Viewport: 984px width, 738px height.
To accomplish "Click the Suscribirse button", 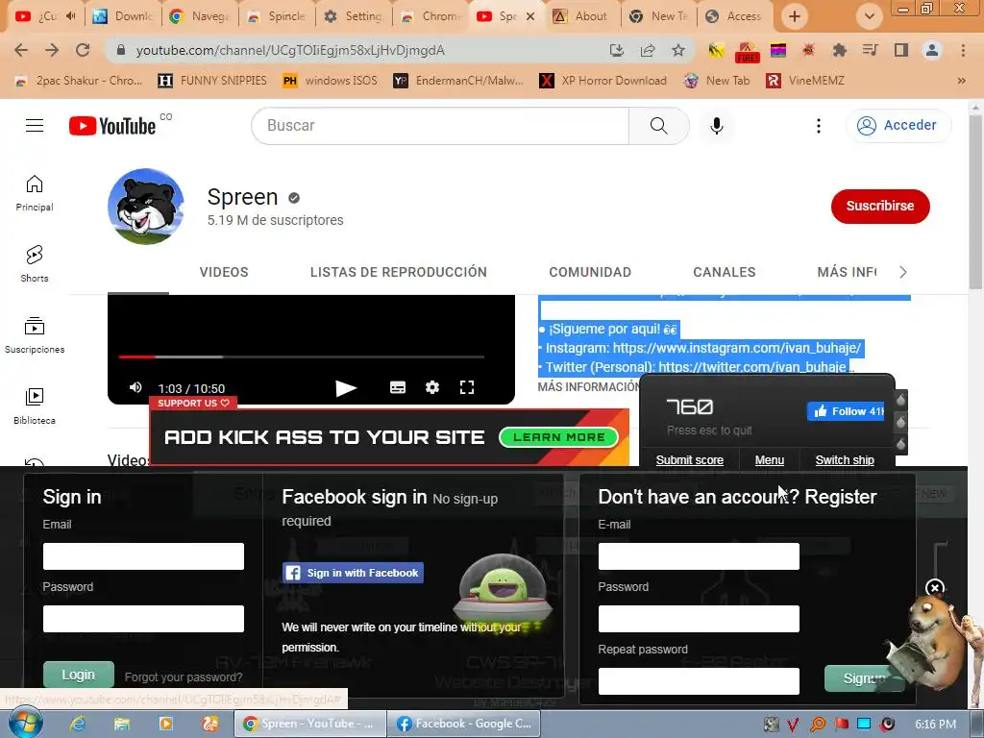I will pyautogui.click(x=880, y=206).
